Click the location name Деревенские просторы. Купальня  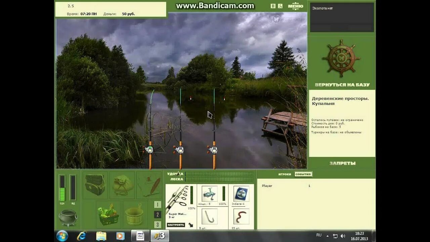pyautogui.click(x=340, y=101)
